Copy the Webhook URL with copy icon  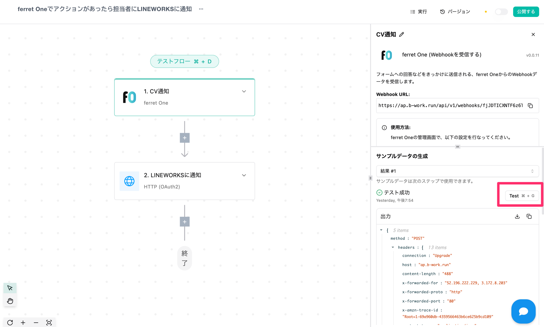530,106
